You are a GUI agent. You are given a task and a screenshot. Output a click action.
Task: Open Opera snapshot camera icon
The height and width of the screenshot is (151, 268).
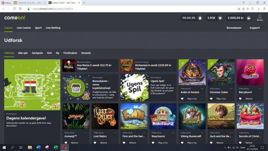239,9
